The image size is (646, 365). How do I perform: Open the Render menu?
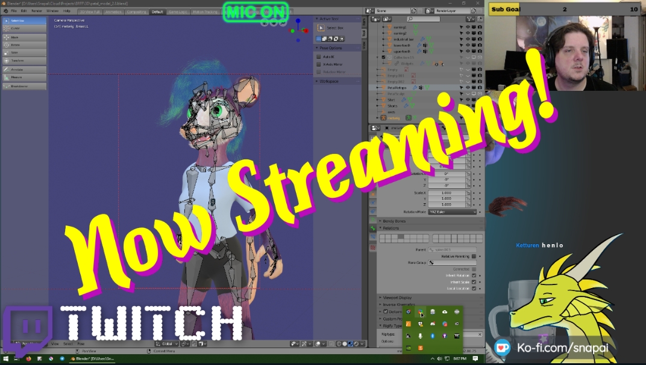coord(37,11)
